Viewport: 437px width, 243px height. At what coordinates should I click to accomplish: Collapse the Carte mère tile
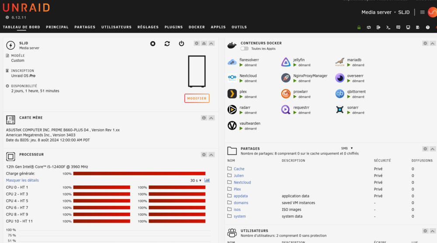click(212, 118)
